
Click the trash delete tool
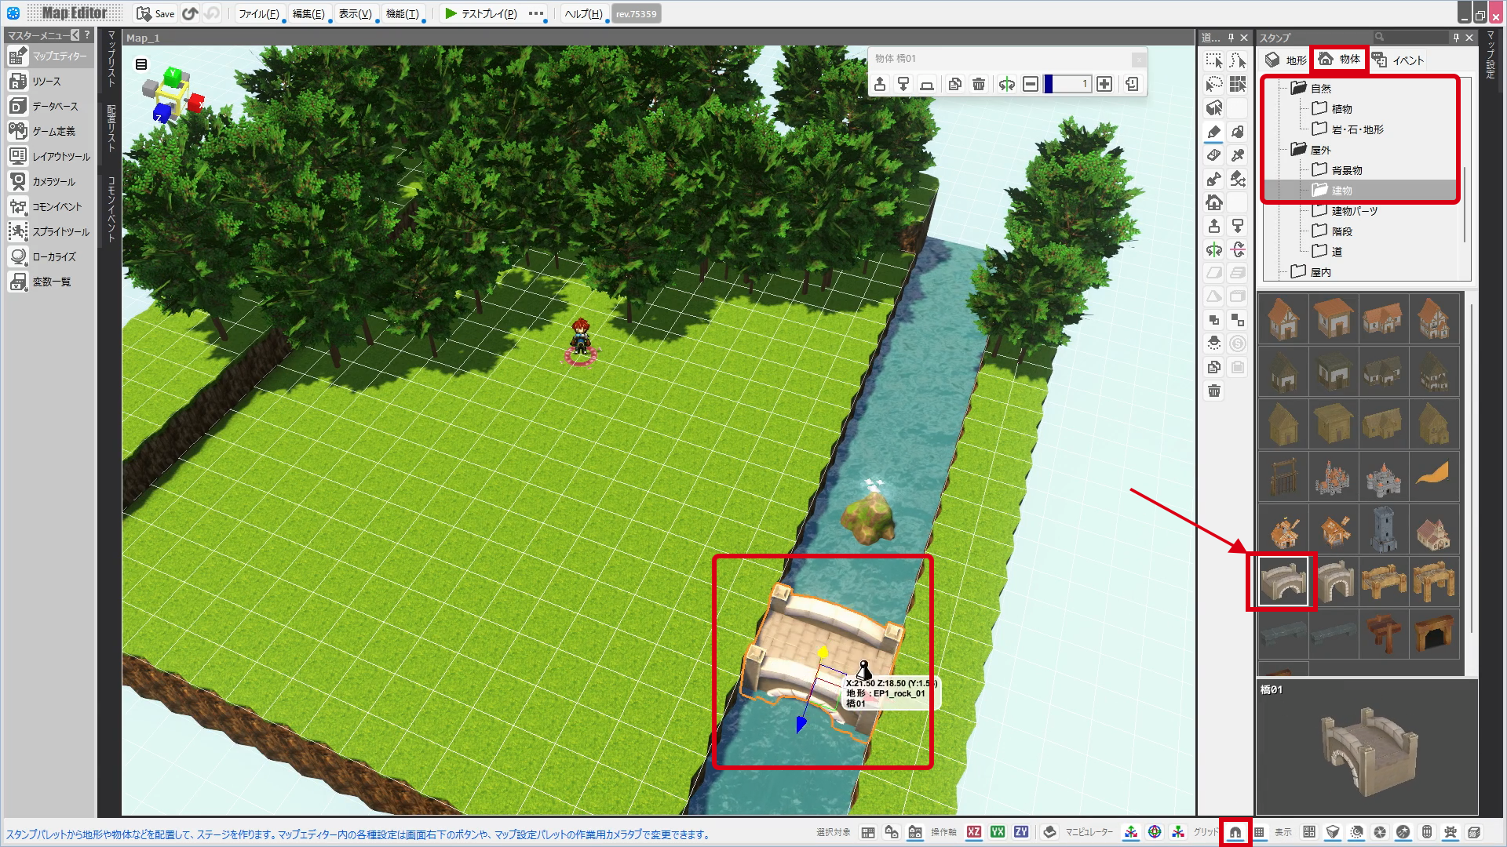pyautogui.click(x=1213, y=391)
